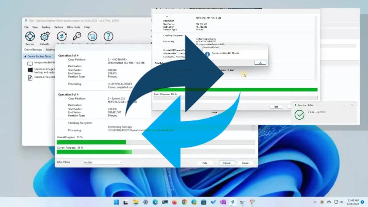The image size is (368, 207).
Task: Click OK on the Clone completed dialog
Action: pyautogui.click(x=260, y=62)
